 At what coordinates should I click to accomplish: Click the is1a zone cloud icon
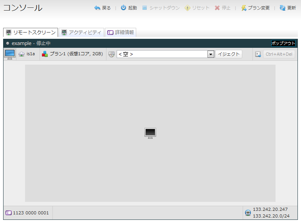[x=22, y=54]
